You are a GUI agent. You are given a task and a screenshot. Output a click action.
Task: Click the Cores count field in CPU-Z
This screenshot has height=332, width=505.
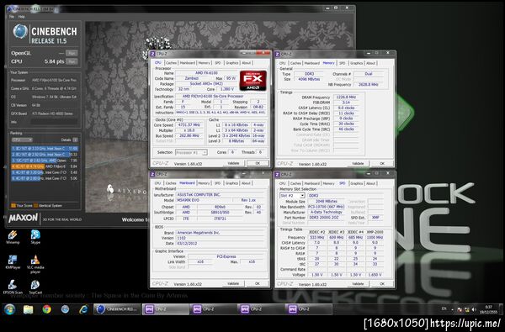tap(232, 152)
